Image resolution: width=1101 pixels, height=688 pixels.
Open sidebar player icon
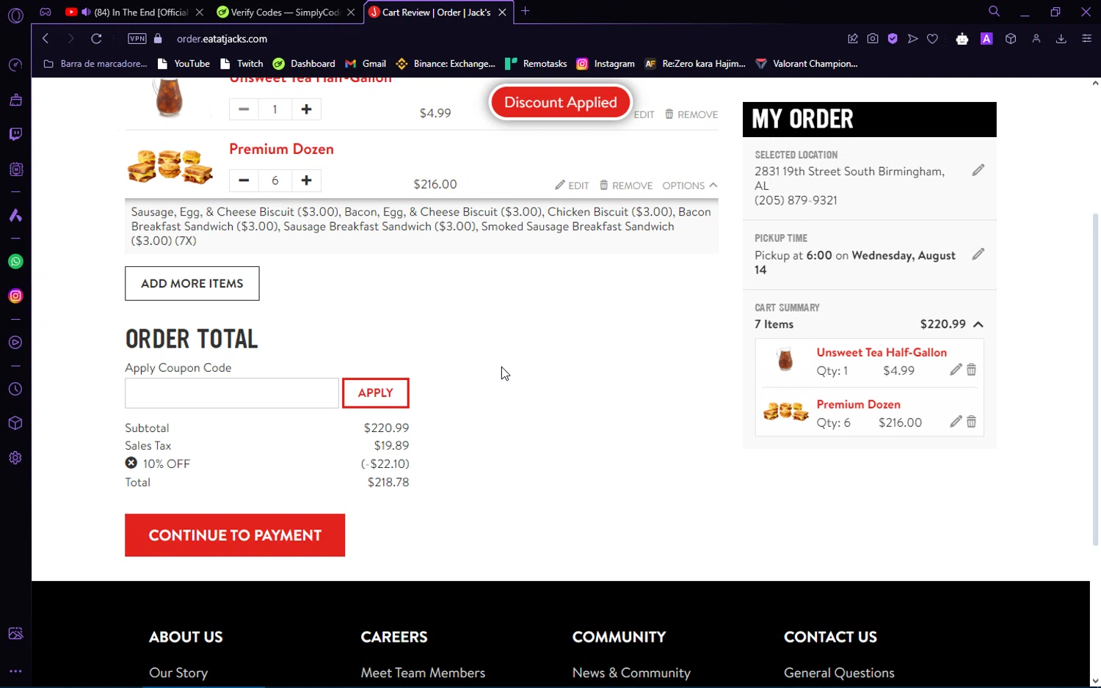click(x=15, y=343)
